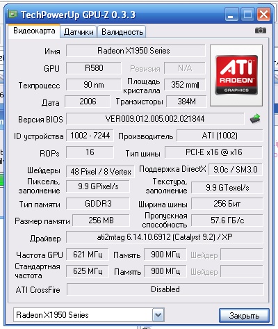This screenshot has height=329, width=278.
Task: Close window with red X button
Action: click(x=264, y=15)
